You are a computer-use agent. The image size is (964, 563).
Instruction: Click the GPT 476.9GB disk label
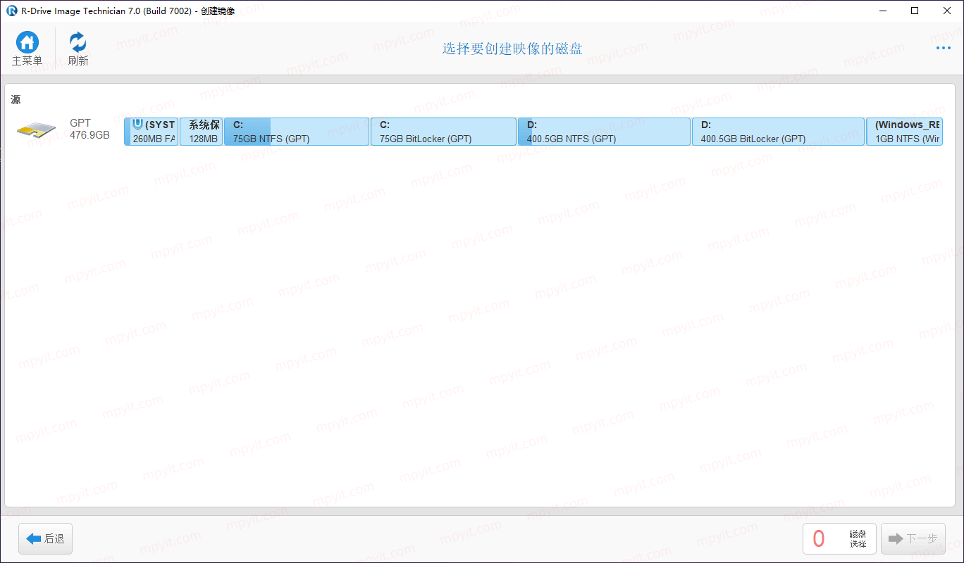pos(89,129)
